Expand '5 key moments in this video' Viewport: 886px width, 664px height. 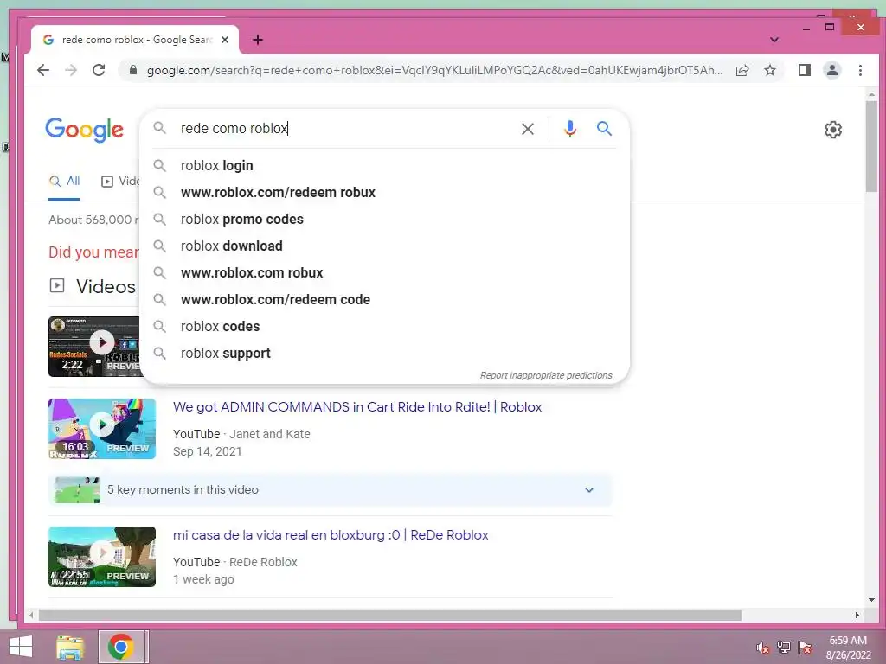pyautogui.click(x=330, y=489)
